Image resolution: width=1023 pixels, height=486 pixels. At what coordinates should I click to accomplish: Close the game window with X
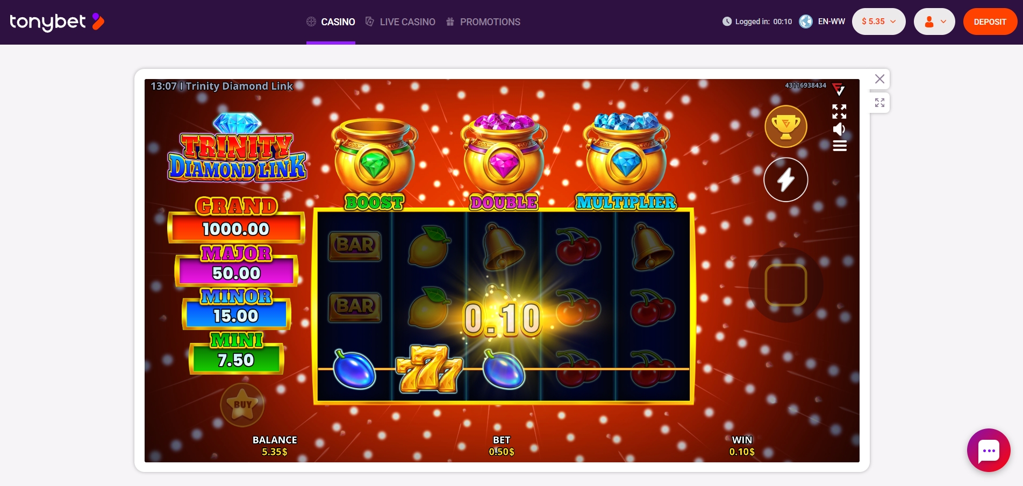879,79
